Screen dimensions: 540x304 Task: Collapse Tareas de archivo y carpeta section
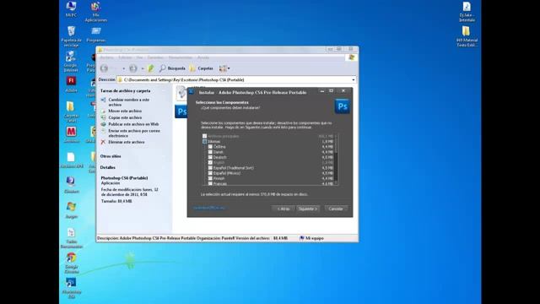click(126, 91)
